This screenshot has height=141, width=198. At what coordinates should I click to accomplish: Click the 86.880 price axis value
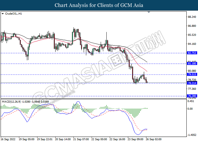[x=192, y=26]
